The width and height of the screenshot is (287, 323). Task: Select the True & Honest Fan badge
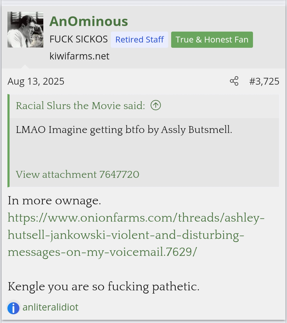pos(212,40)
